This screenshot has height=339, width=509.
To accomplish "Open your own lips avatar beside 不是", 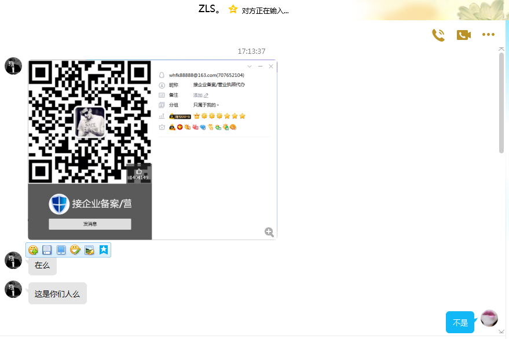I will click(x=489, y=318).
